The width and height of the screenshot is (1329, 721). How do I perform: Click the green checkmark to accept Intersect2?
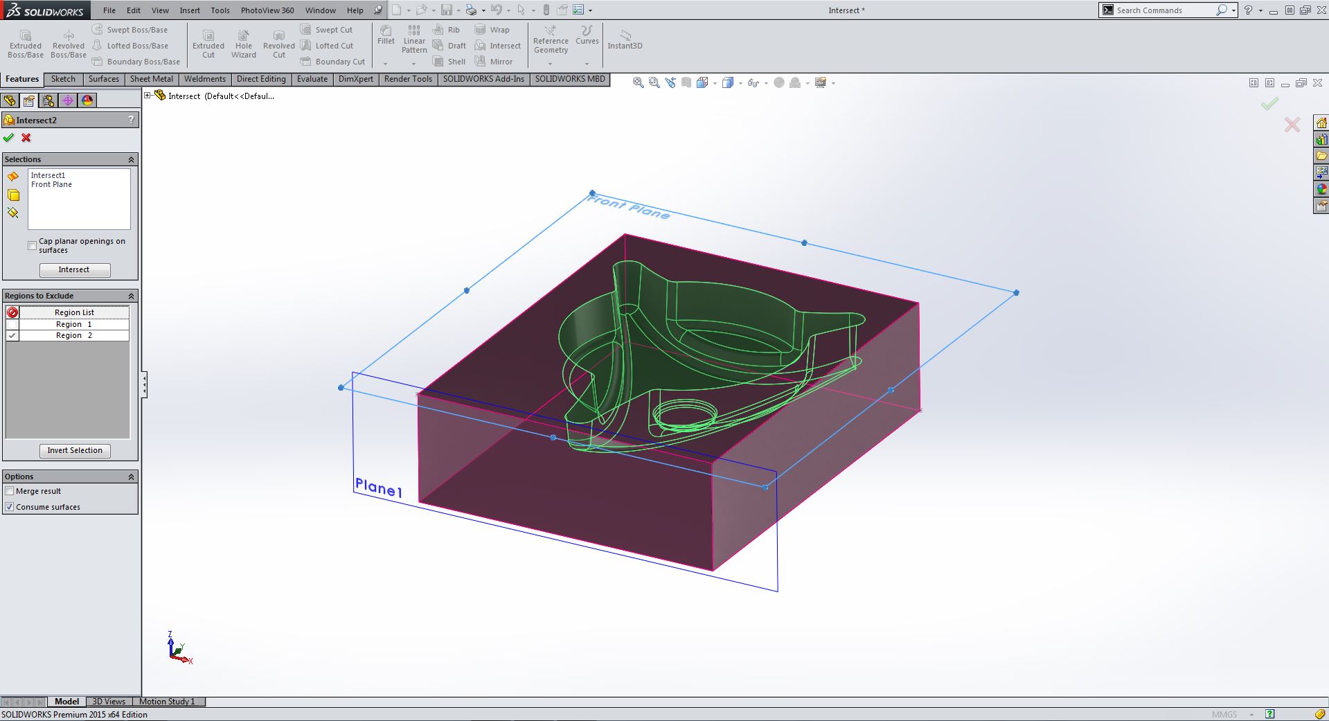tap(8, 138)
